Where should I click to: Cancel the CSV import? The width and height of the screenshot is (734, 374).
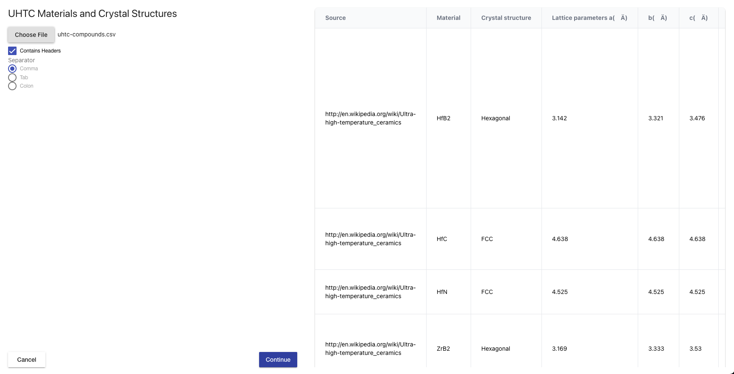coord(27,360)
